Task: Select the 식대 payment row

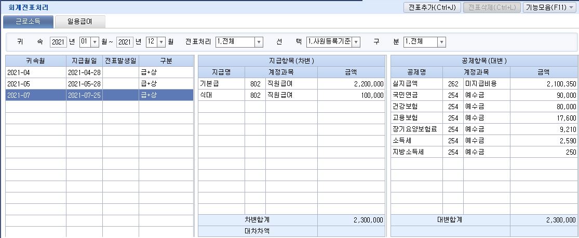Action: (x=292, y=95)
